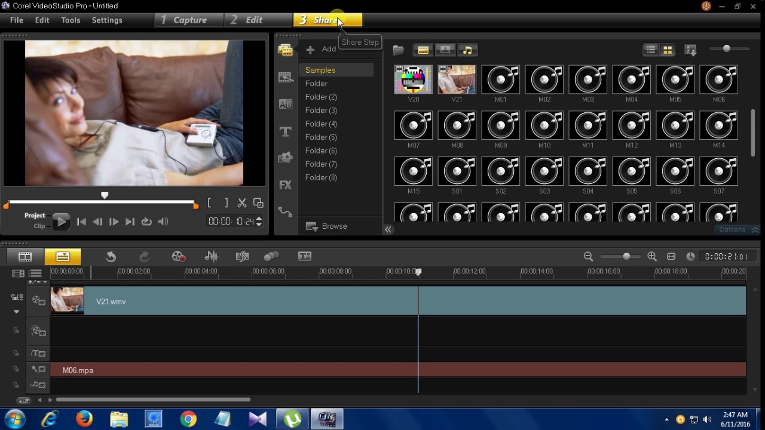Open Google Chrome from taskbar

tap(188, 419)
